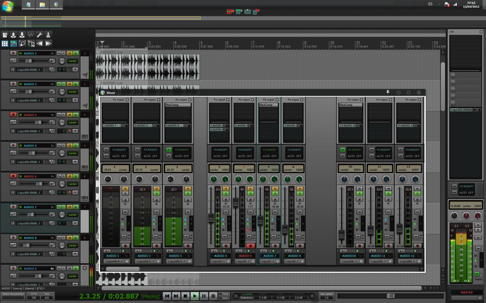Mute the AUDIO 3 track in track panel
The image size is (486, 303).
tap(69, 84)
